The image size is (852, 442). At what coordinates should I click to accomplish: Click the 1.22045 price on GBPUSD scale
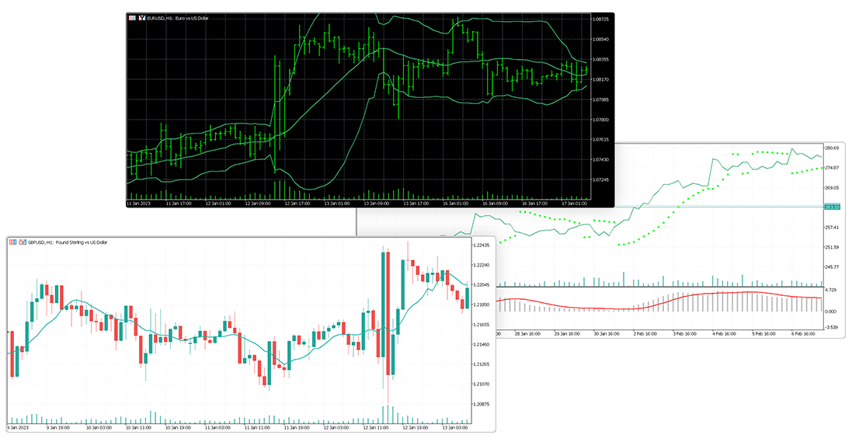tap(482, 285)
